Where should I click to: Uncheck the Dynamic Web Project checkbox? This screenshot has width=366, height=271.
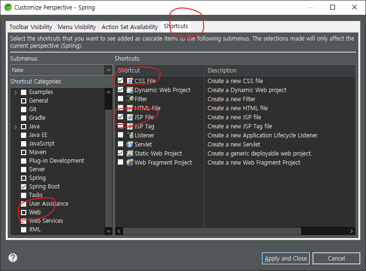point(120,90)
